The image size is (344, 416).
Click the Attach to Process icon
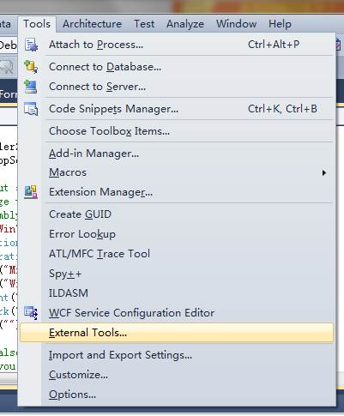point(31,45)
